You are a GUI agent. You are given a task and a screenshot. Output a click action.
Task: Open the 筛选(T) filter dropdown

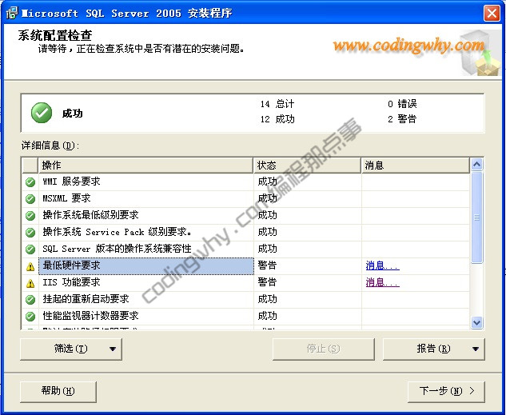[71, 349]
